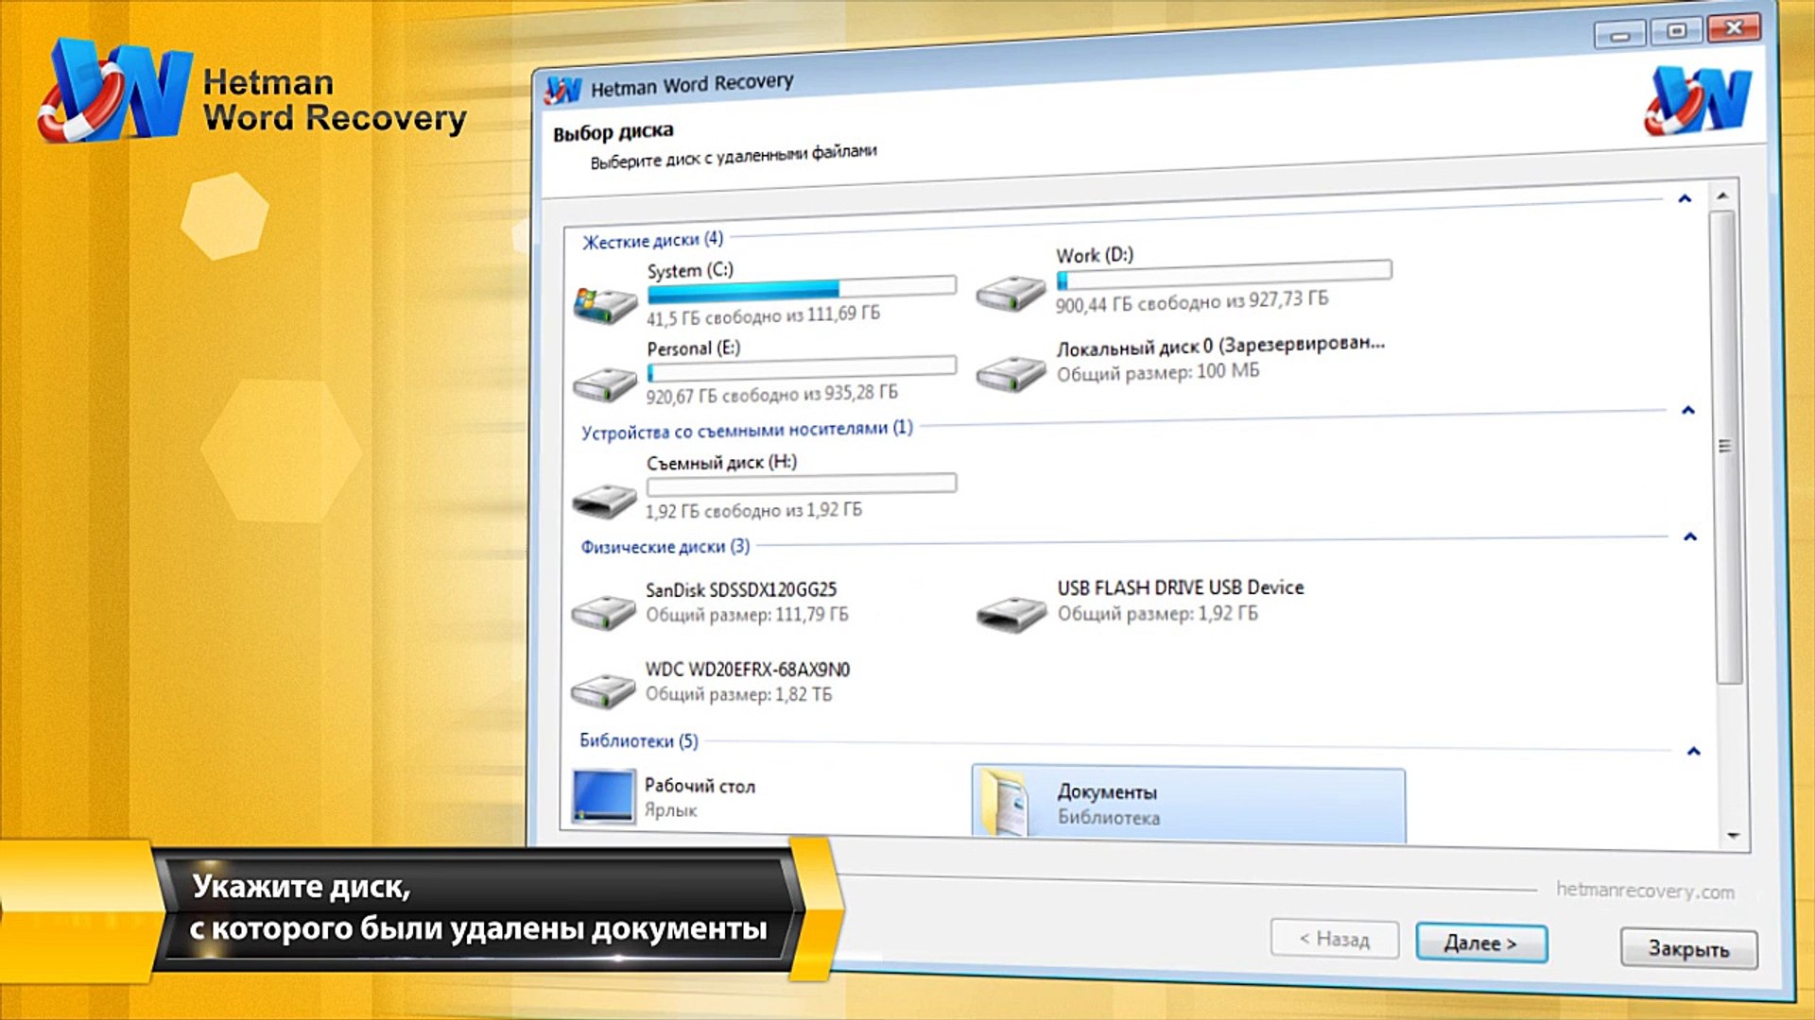
Task: Select the Рабочий стол library icon
Action: click(x=603, y=796)
